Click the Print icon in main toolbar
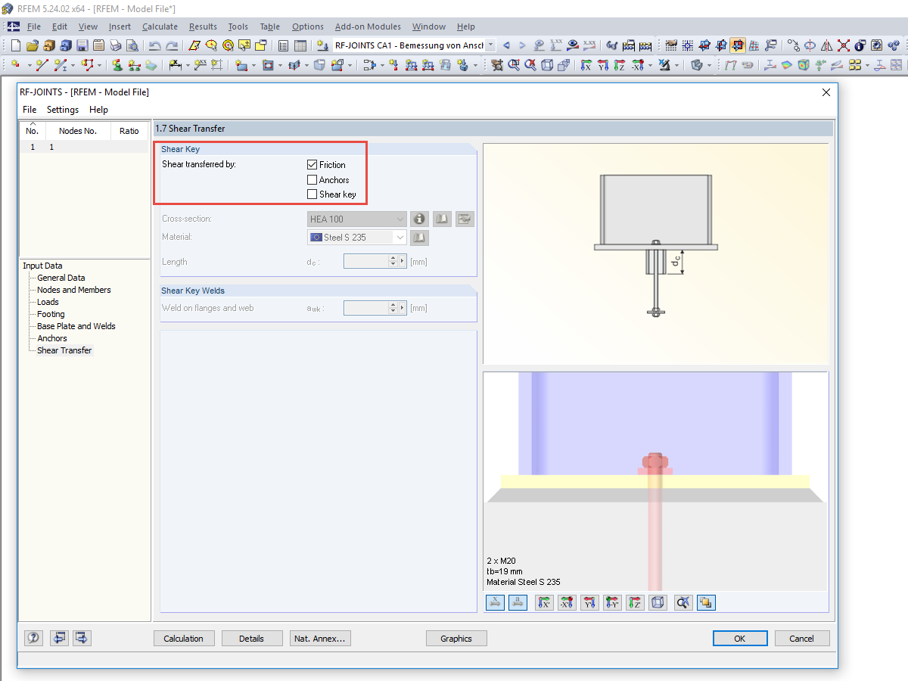 116,45
